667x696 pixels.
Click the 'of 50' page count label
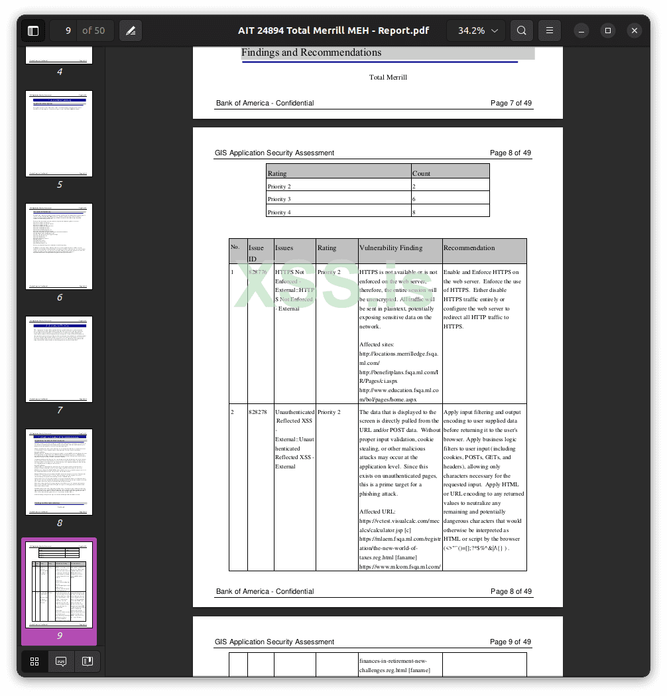point(93,31)
